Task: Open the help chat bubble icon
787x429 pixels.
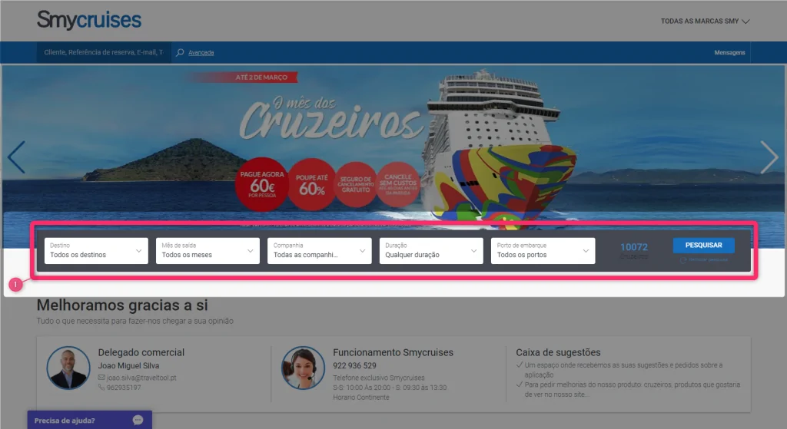Action: [138, 420]
